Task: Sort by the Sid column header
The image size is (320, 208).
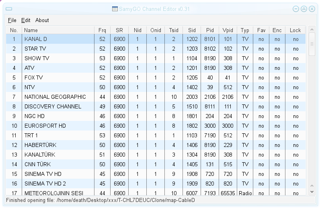Action: click(x=192, y=30)
